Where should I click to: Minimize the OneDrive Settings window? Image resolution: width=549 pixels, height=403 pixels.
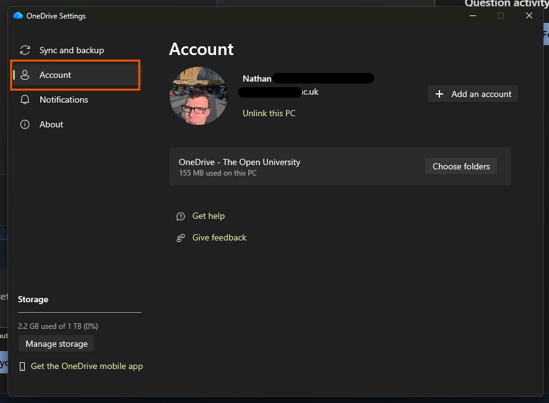point(473,15)
